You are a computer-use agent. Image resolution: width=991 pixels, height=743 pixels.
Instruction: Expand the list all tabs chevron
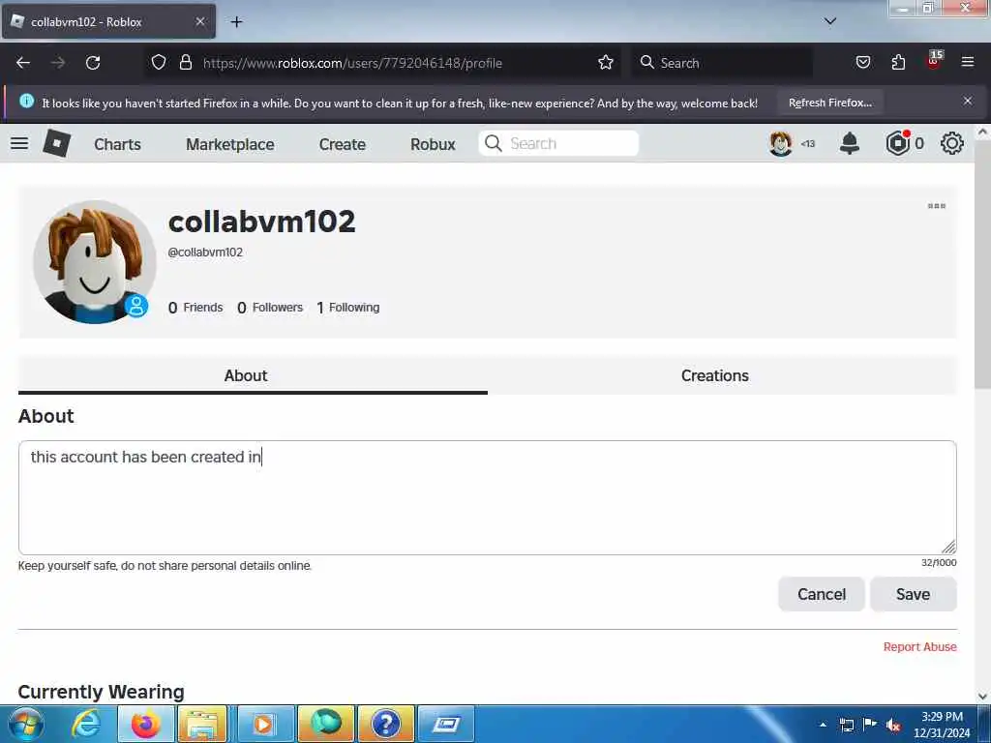pyautogui.click(x=830, y=21)
